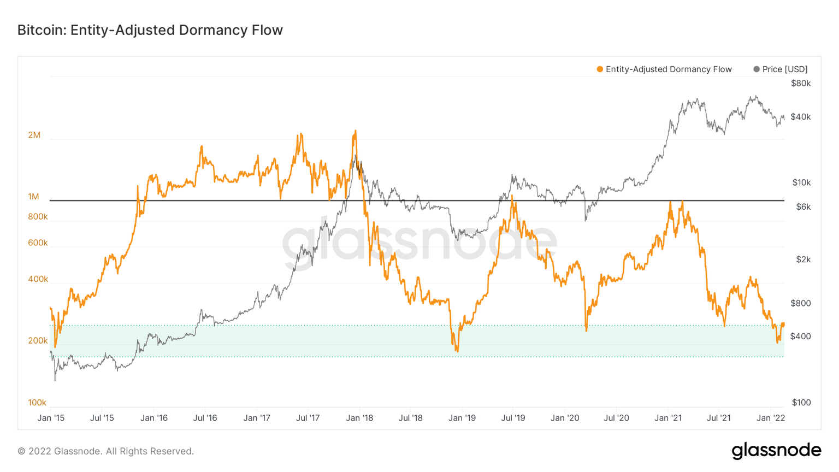Click the $400 right axis label
The height and width of the screenshot is (472, 839).
[x=801, y=337]
